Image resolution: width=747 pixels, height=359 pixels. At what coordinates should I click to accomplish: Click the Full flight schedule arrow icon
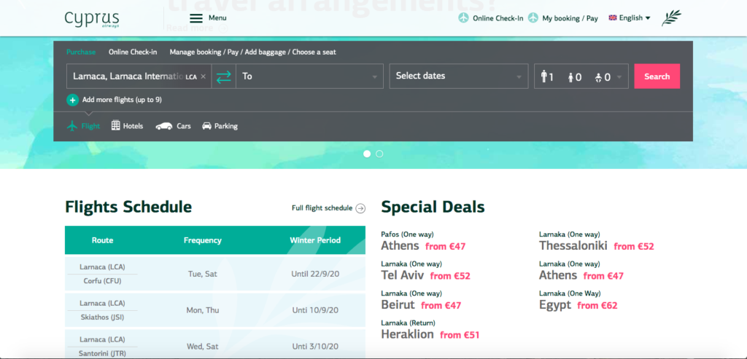point(360,208)
